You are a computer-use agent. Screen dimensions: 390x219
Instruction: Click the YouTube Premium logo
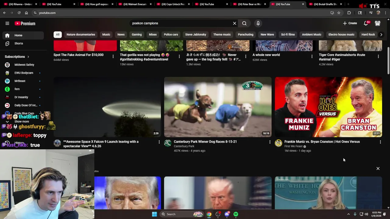coord(25,23)
